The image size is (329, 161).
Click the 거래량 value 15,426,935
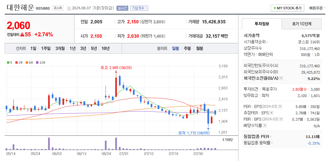pyautogui.click(x=213, y=22)
